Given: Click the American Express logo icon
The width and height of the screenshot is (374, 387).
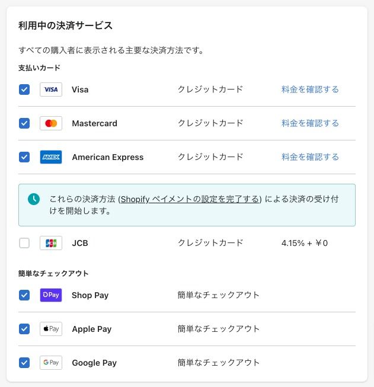Looking at the screenshot, I should coord(51,157).
